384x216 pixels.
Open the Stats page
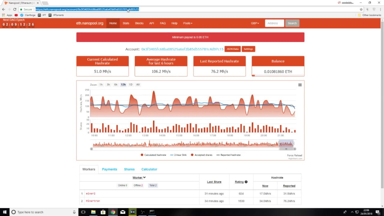click(x=126, y=23)
